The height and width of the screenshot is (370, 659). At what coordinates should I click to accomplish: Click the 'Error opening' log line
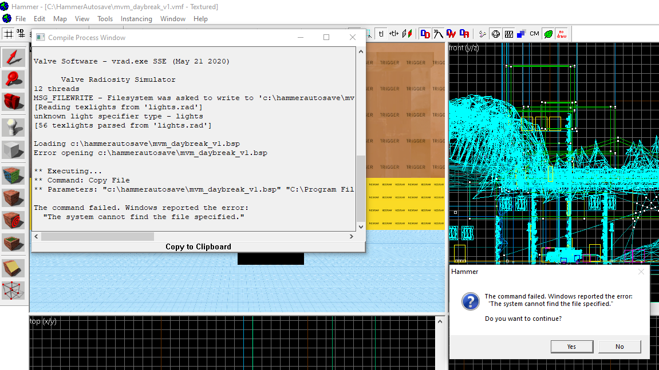point(151,153)
